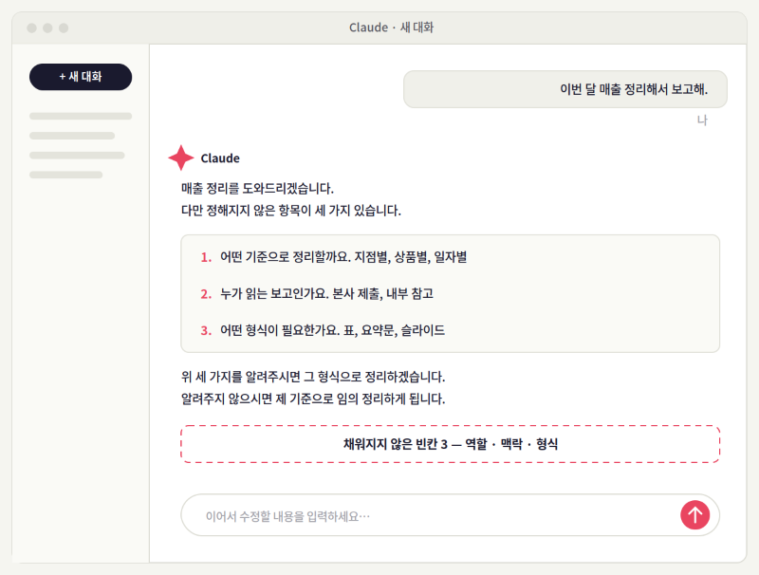This screenshot has width=759, height=575.
Task: Click question 3 about 표, 요약문, 슬라이드
Action: point(323,330)
